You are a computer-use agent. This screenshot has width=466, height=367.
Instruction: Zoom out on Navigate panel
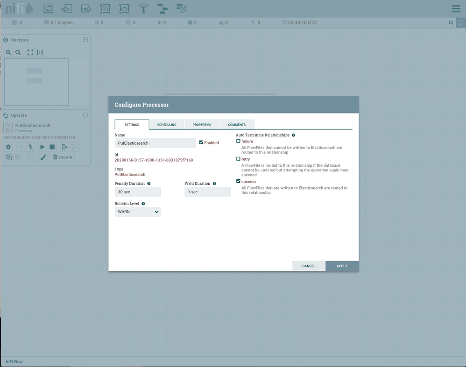[x=18, y=52]
